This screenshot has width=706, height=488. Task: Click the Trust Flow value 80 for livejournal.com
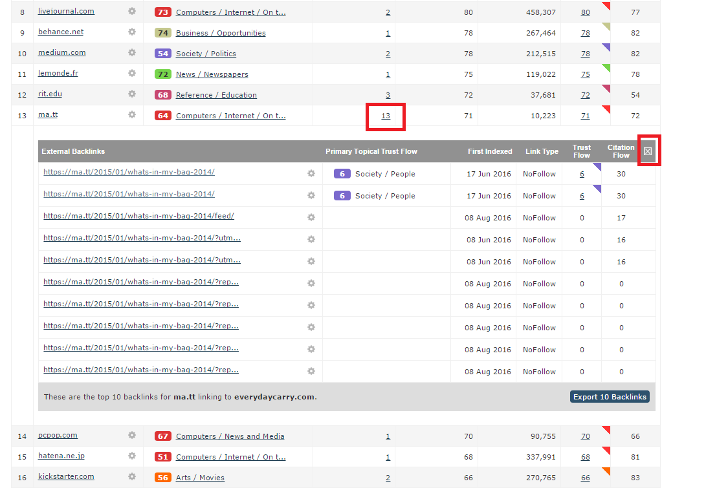click(x=585, y=11)
